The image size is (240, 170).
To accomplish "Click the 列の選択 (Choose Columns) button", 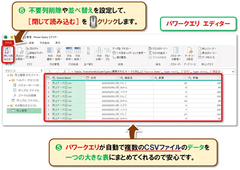I will click(50, 54).
